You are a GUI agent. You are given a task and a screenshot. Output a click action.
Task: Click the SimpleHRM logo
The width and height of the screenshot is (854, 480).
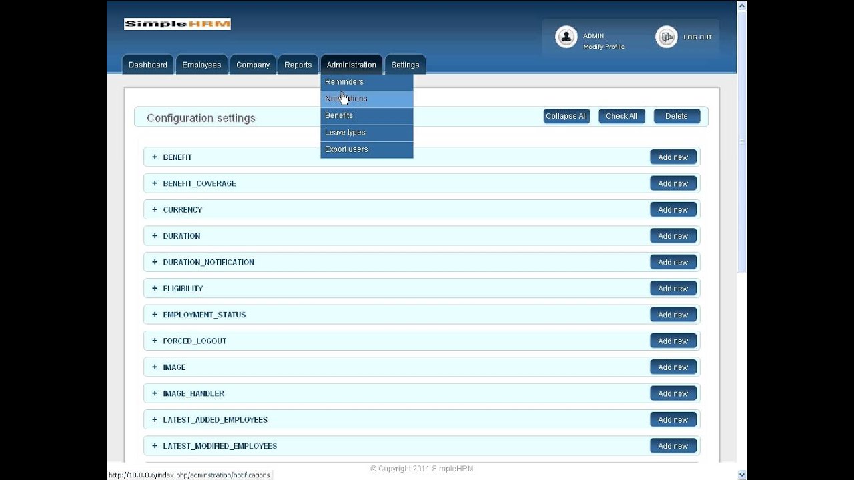tap(177, 24)
